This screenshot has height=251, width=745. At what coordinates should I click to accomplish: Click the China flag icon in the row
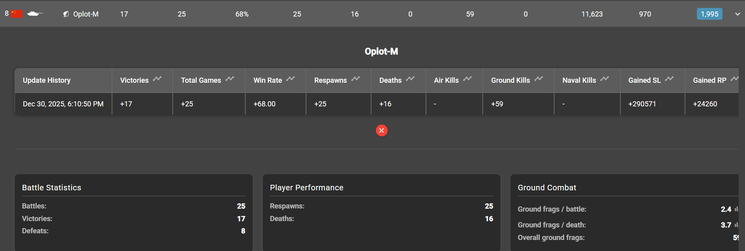click(17, 14)
